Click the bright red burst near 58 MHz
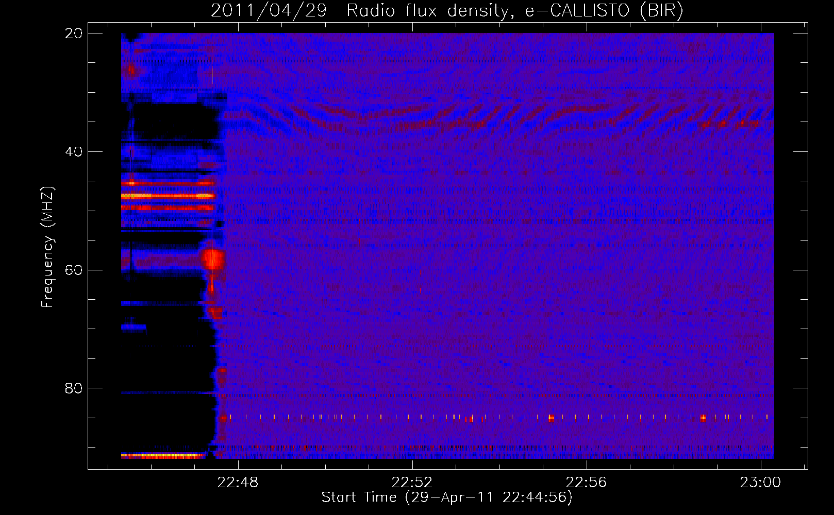 [x=212, y=259]
